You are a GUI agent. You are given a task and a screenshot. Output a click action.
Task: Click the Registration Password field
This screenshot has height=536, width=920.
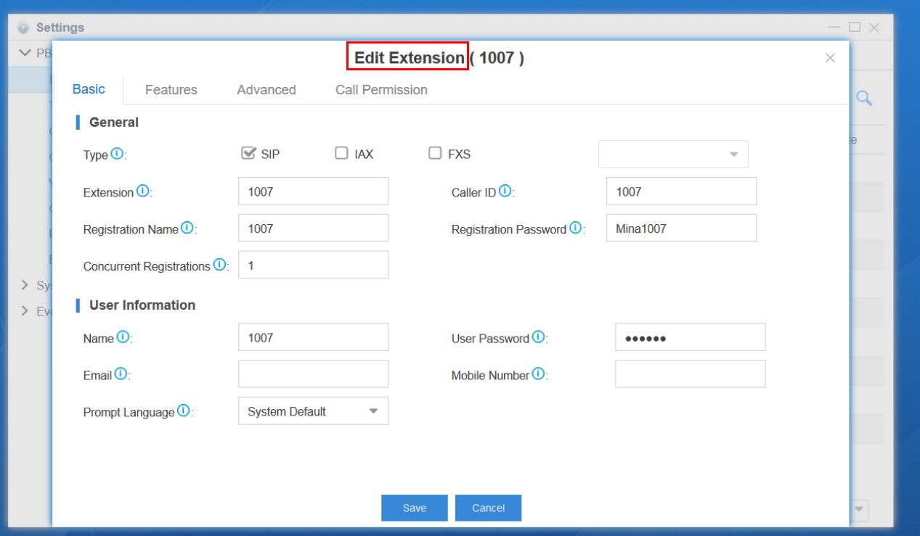point(681,228)
